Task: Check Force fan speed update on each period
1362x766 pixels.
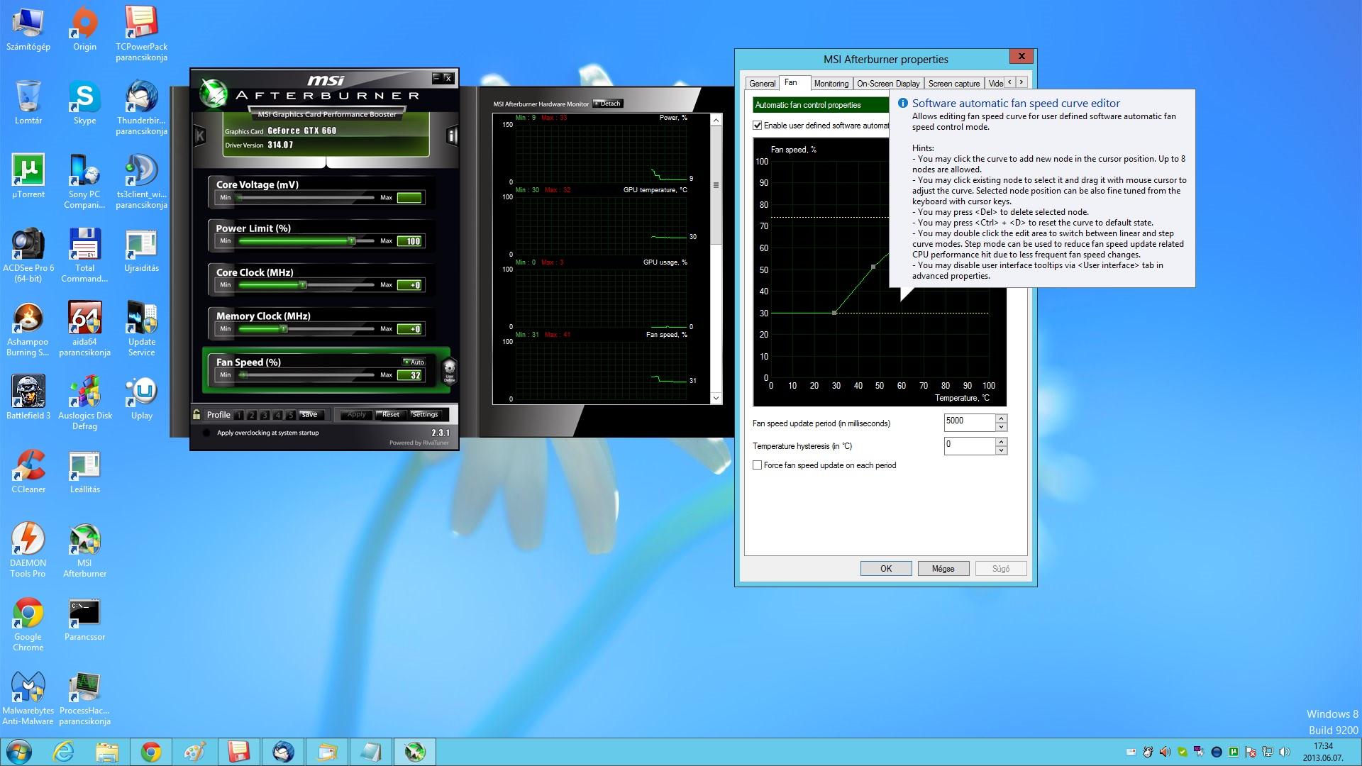Action: coord(758,465)
